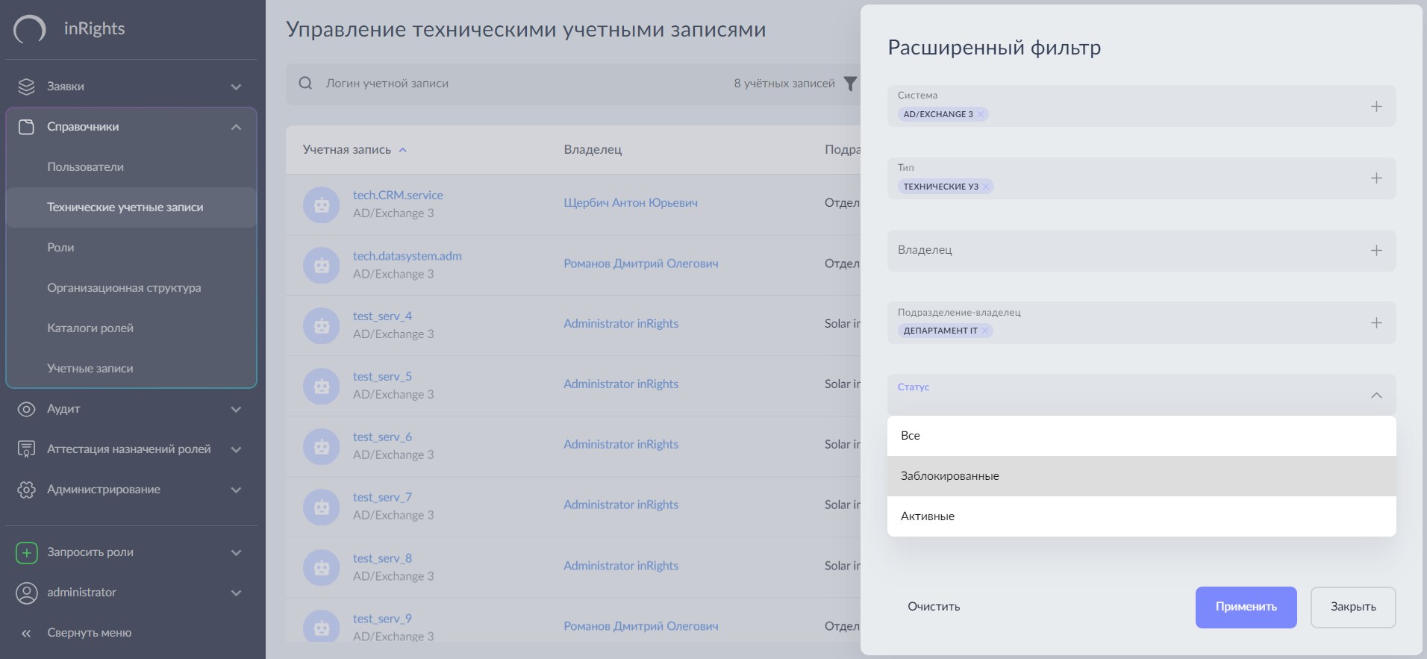Expand the Администрирование menu section
Screen dimensions: 1427x659
[x=236, y=490]
